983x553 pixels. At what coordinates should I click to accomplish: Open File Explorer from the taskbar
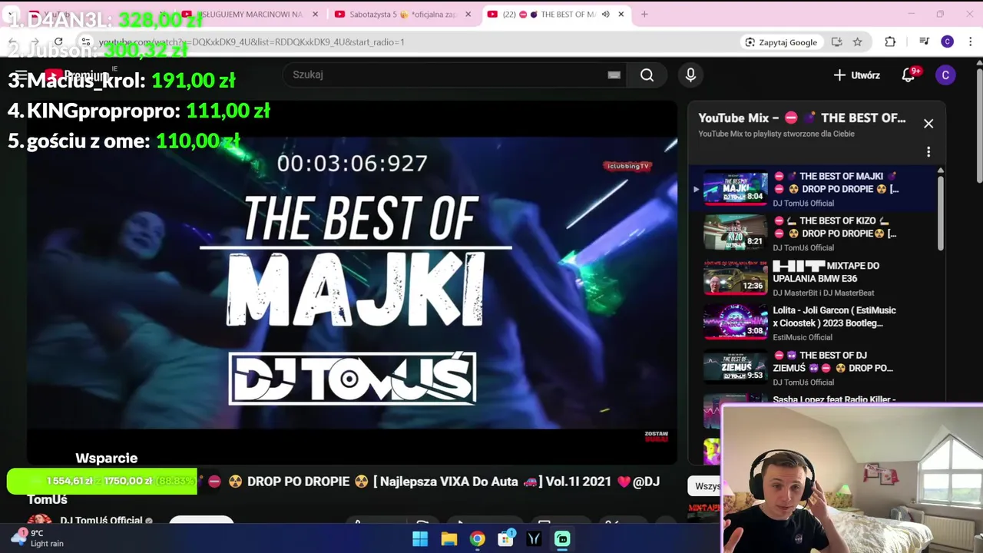point(448,539)
